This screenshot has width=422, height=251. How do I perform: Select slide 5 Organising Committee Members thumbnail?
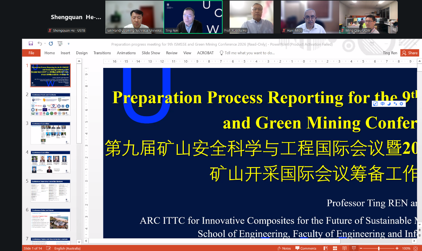pyautogui.click(x=51, y=191)
